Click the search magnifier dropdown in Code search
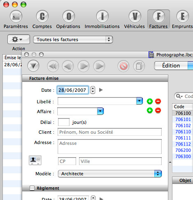193x200 pixels. tap(179, 96)
